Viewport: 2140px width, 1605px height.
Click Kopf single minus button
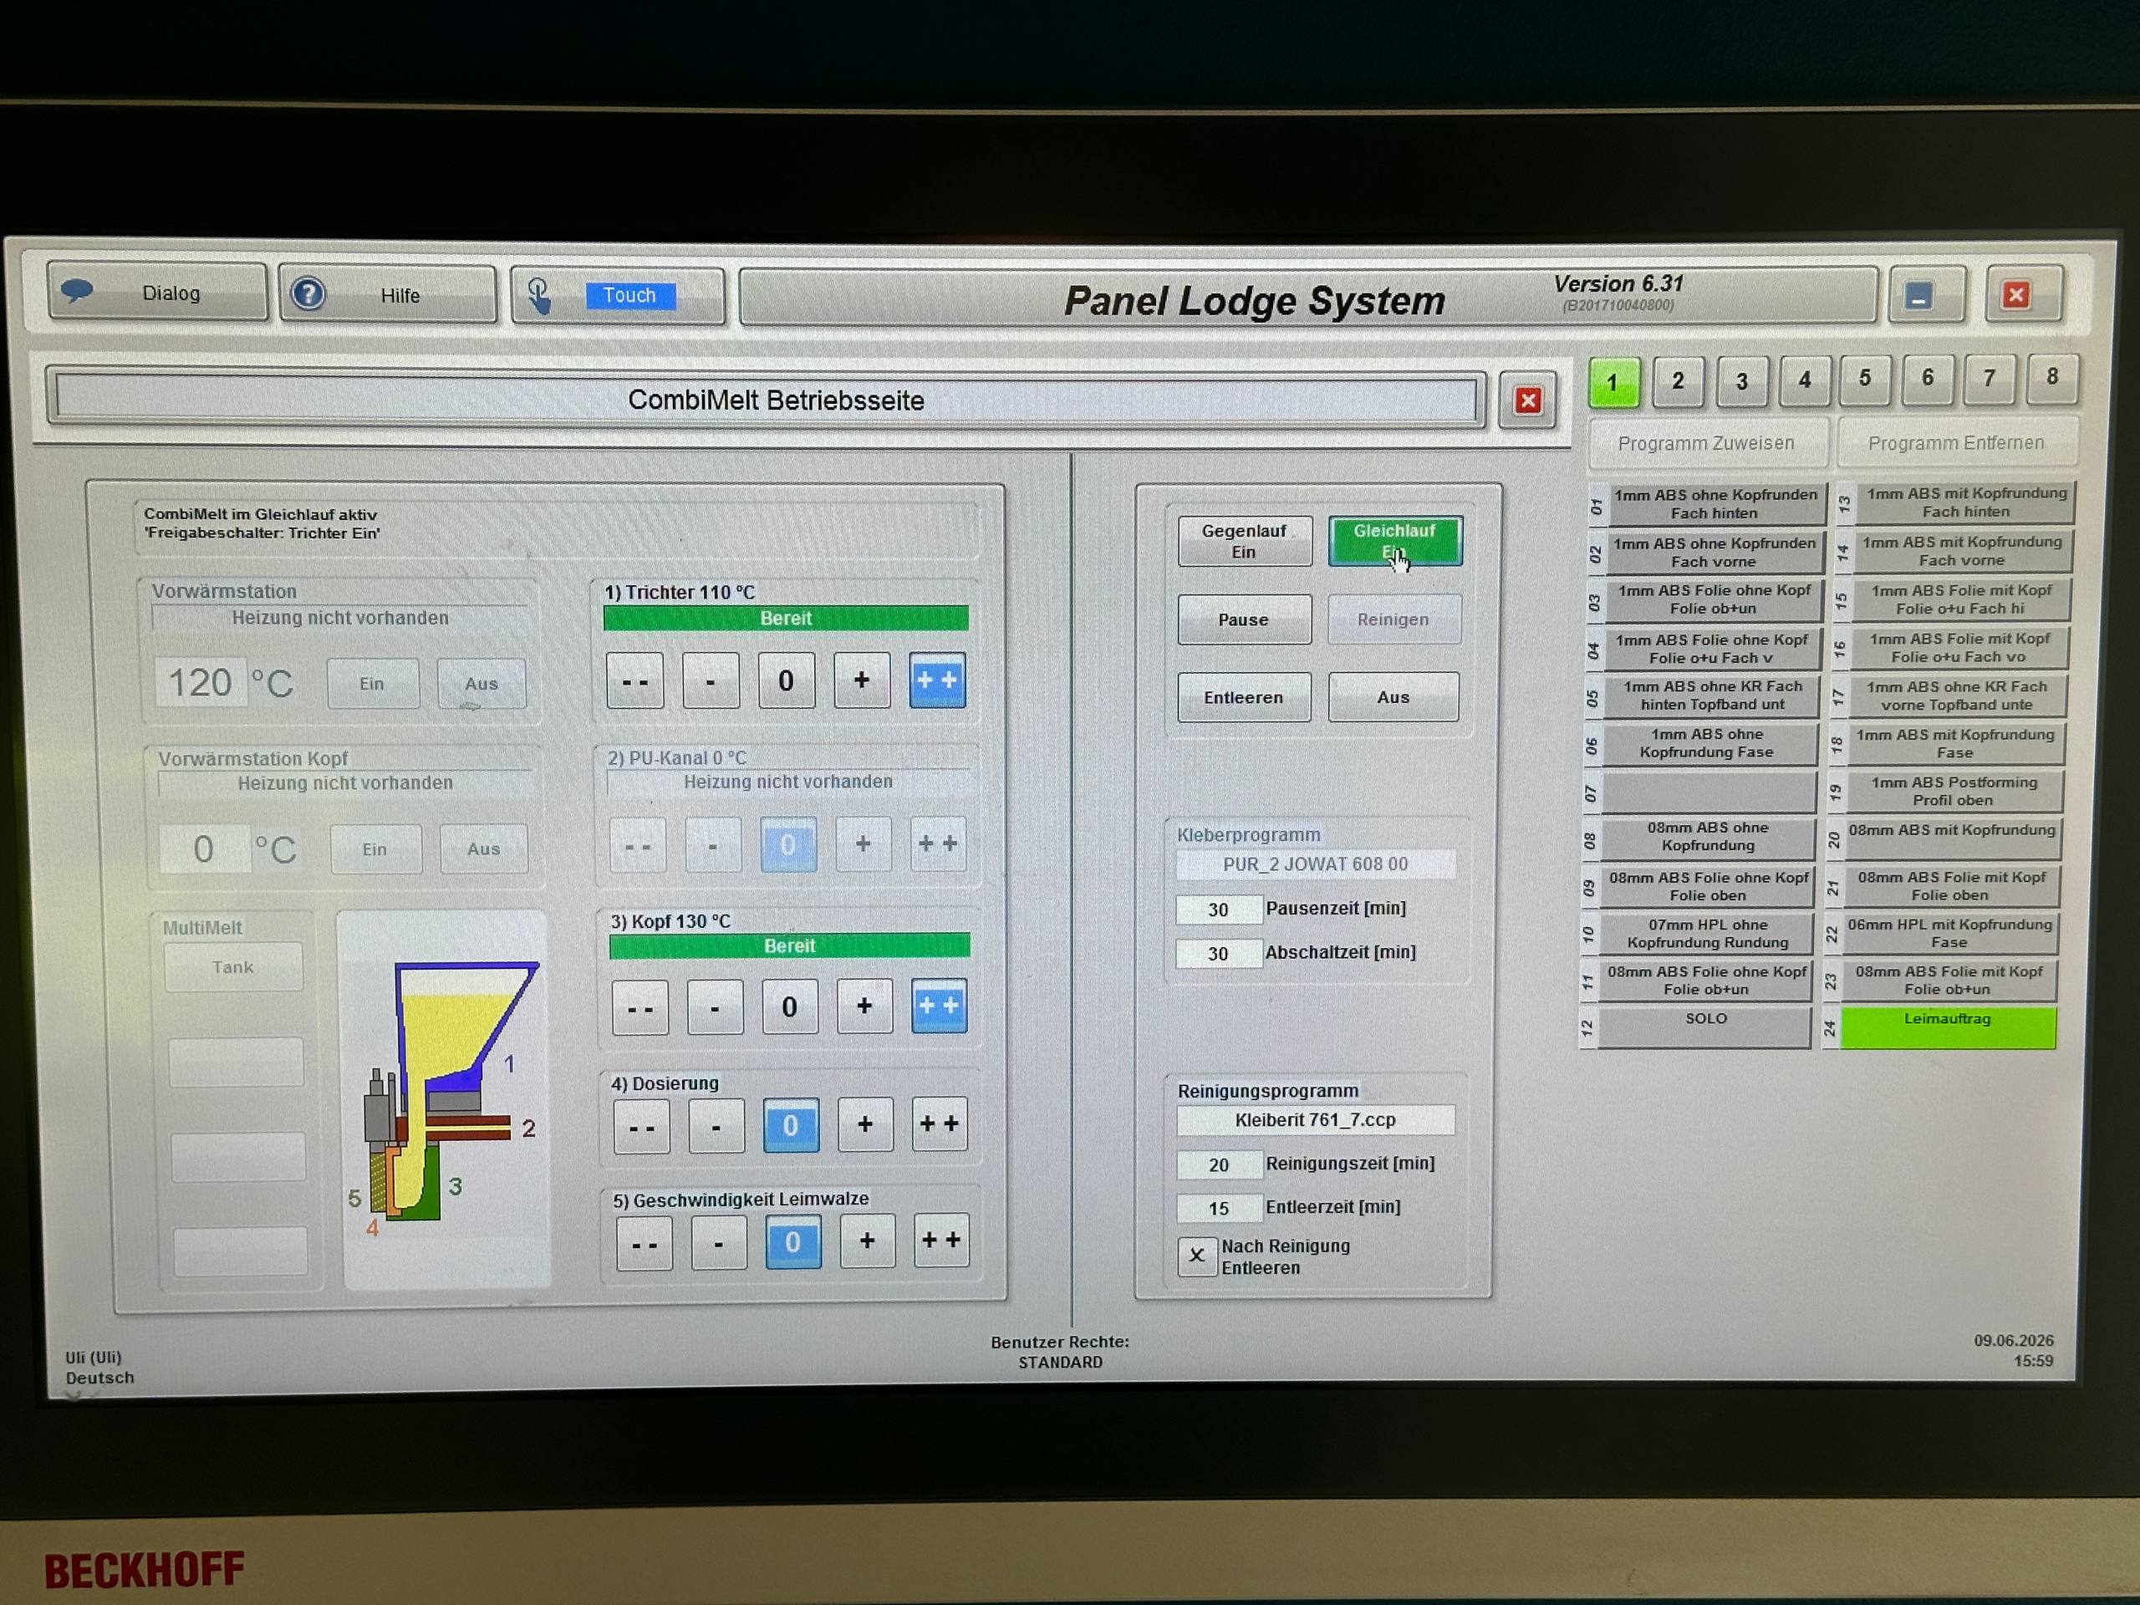pyautogui.click(x=715, y=1007)
